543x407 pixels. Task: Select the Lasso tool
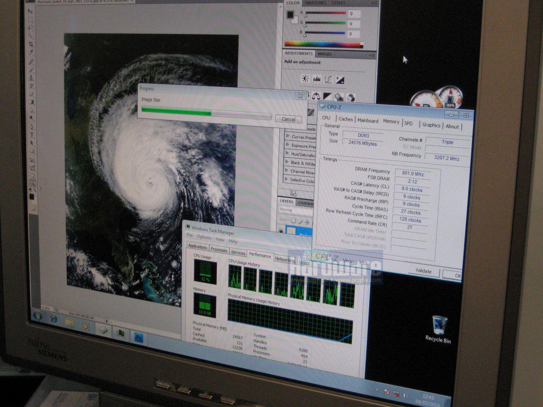point(30,28)
